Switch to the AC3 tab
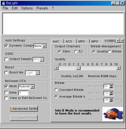The height and width of the screenshot is (129, 126). (x=70, y=41)
